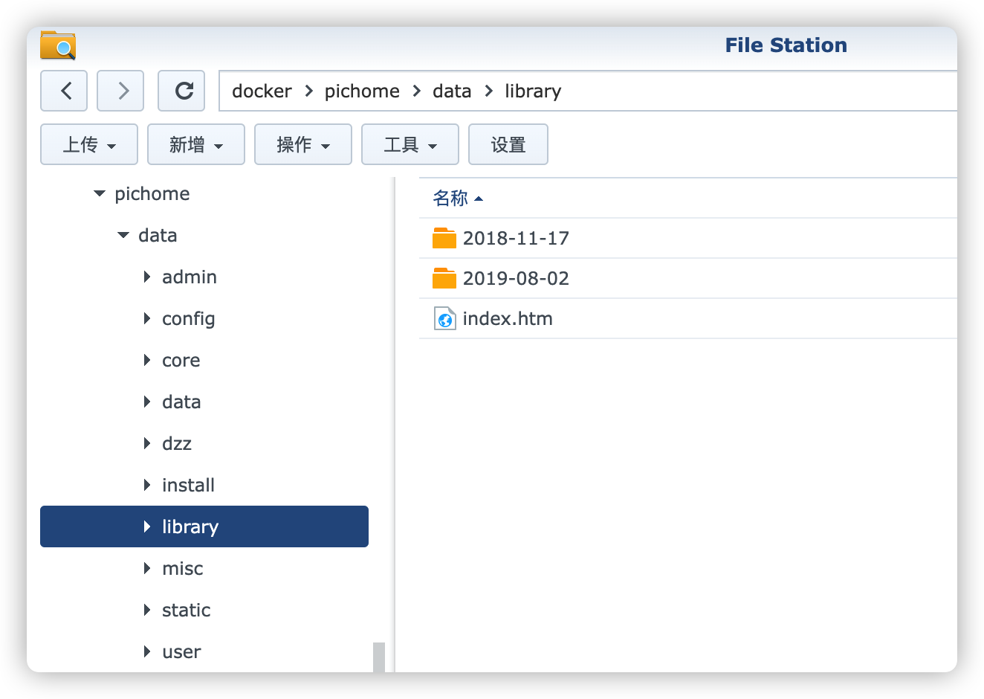The height and width of the screenshot is (699, 984).
Task: Select the misc folder in sidebar
Action: [182, 568]
